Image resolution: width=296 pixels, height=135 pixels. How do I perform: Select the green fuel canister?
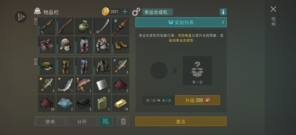(x=102, y=103)
